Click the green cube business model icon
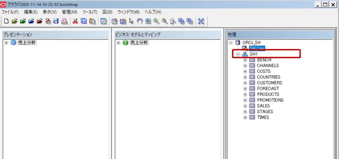 tap(126, 43)
